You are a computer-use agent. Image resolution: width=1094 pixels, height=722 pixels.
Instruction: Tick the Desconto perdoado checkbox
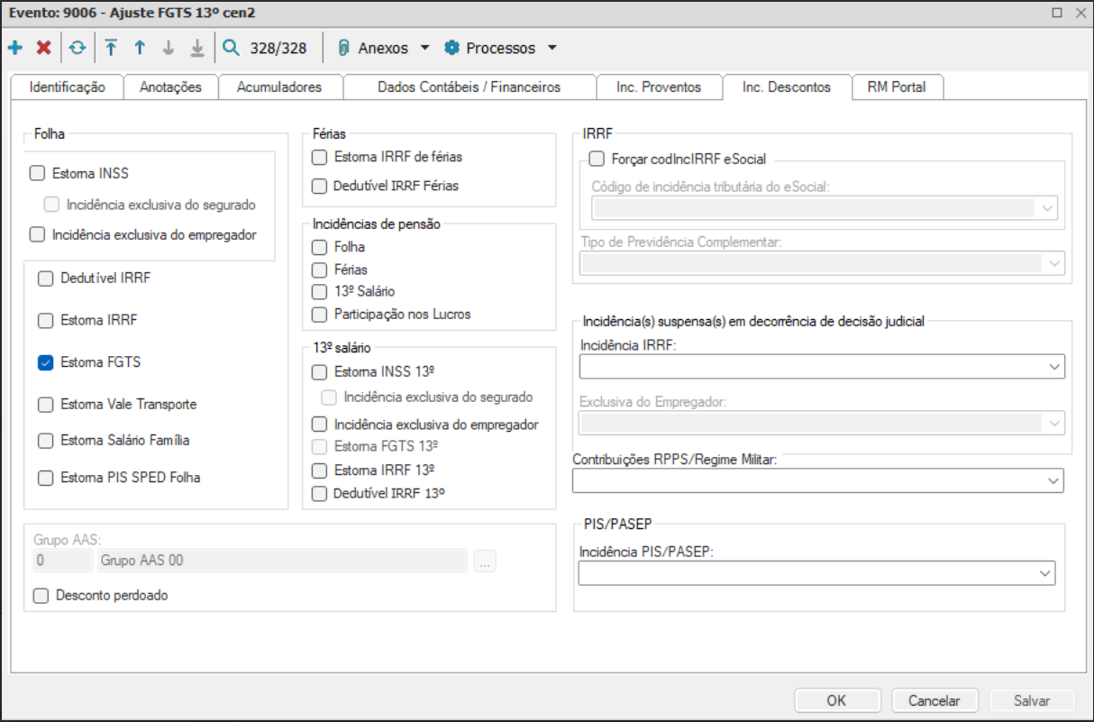[41, 595]
